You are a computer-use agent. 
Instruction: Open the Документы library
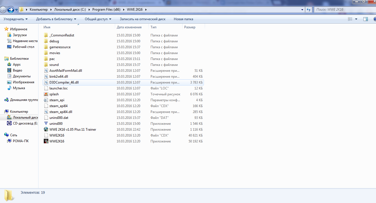19,76
